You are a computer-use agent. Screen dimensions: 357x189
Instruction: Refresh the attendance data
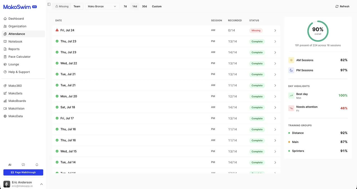[x=342, y=6]
